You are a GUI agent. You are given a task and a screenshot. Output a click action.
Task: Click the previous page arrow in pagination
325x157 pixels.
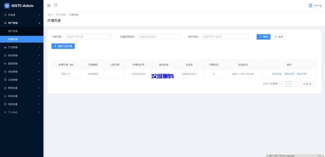click(282, 84)
